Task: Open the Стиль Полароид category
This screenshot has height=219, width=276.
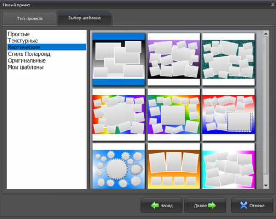Action: tap(29, 54)
